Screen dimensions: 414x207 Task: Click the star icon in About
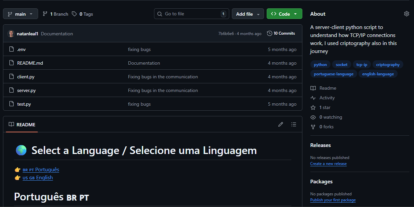pyautogui.click(x=313, y=108)
